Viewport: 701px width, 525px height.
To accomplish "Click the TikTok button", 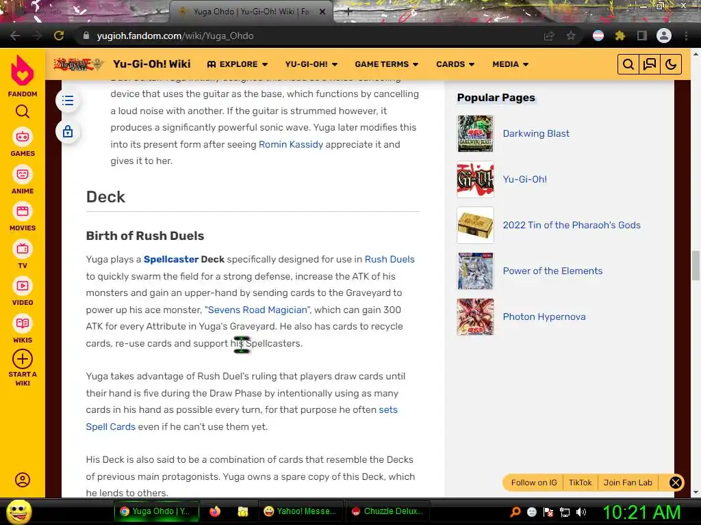I will coord(580,483).
